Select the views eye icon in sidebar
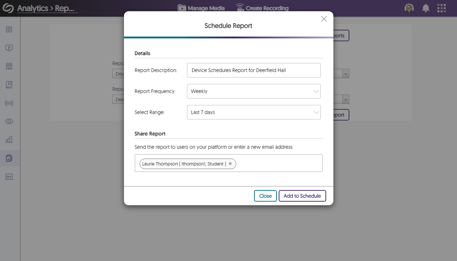Screen dimensions: 457x261 coord(9,121)
